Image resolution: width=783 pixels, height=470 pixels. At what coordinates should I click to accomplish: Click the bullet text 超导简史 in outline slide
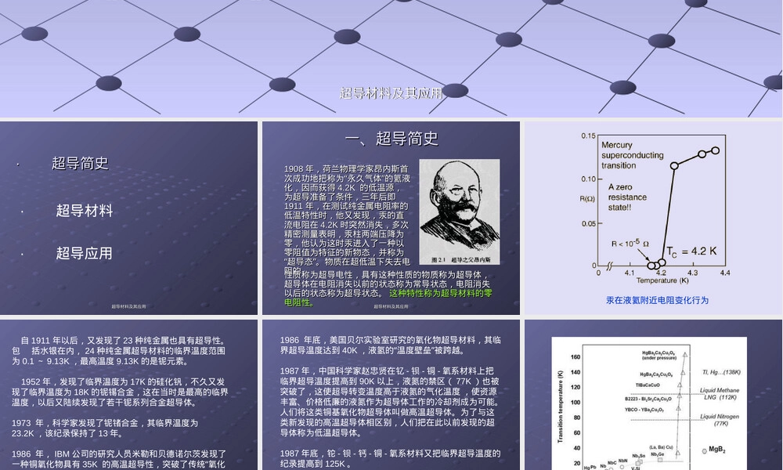pyautogui.click(x=80, y=164)
